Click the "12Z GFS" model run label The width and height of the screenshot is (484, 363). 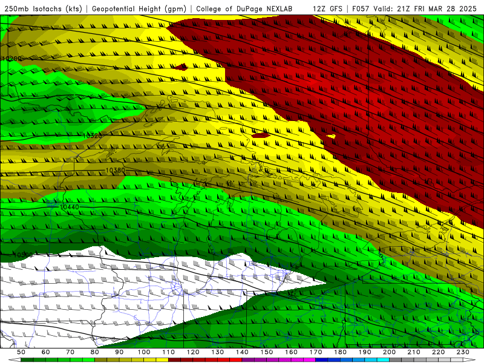327,8
